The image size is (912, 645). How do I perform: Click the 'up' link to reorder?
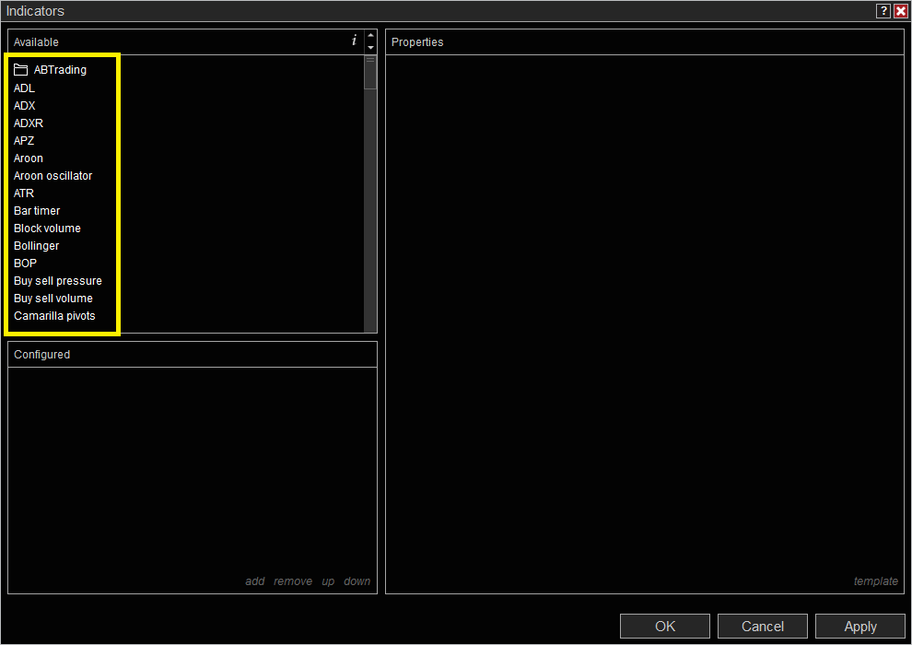pyautogui.click(x=328, y=581)
